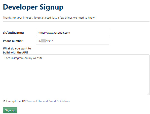Click the Developer Signup heading
Image resolution: width=150 pixels, height=114 pixels.
[33, 7]
